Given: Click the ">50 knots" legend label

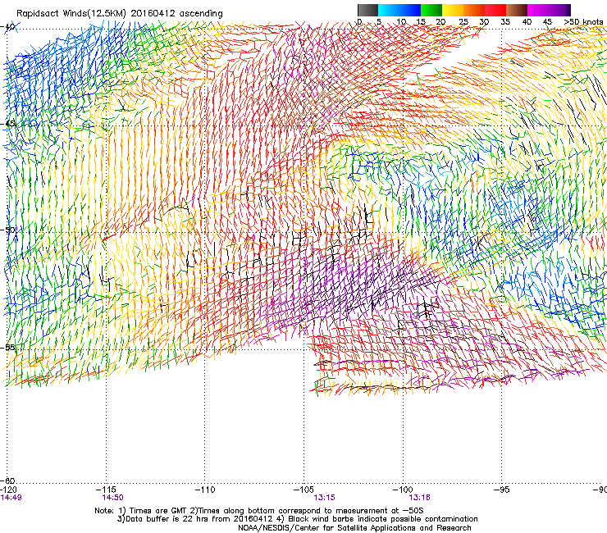Looking at the screenshot, I should (583, 22).
